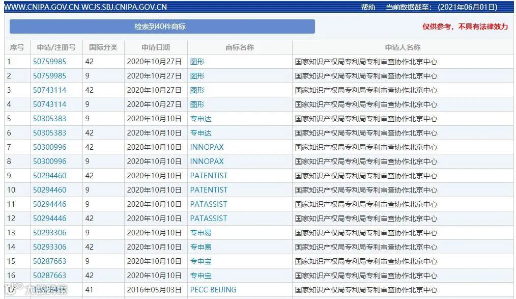Select class 9 in the row 11 PATASSIST entry
This screenshot has height=299, width=516.
pos(87,204)
